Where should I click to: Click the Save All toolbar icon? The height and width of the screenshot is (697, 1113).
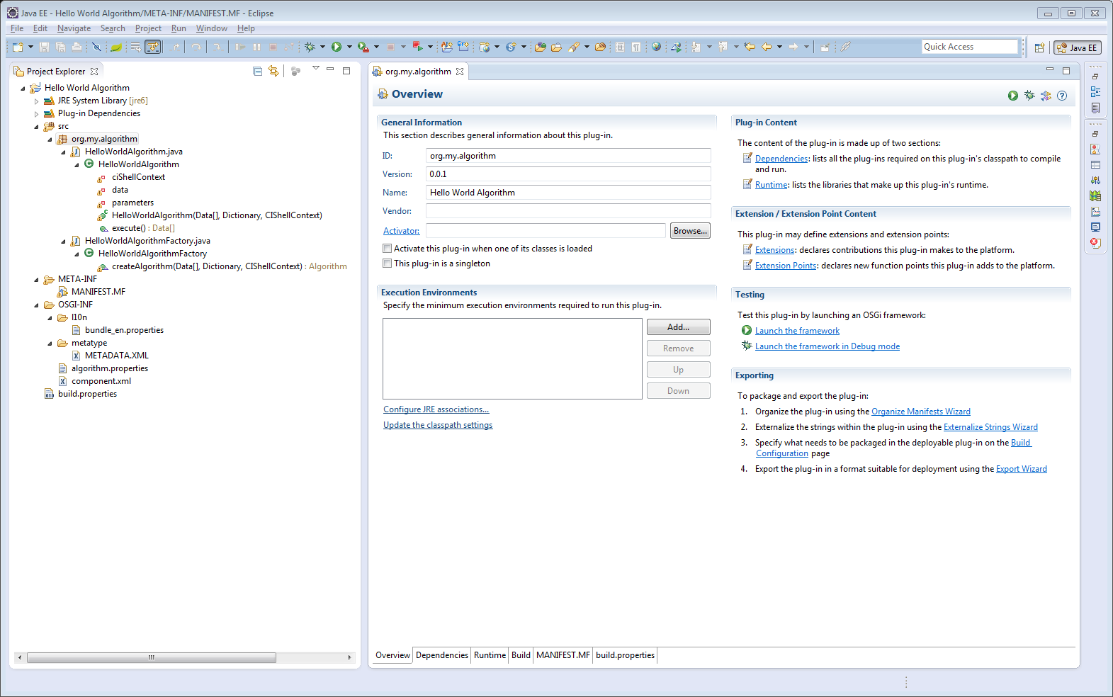pos(60,47)
